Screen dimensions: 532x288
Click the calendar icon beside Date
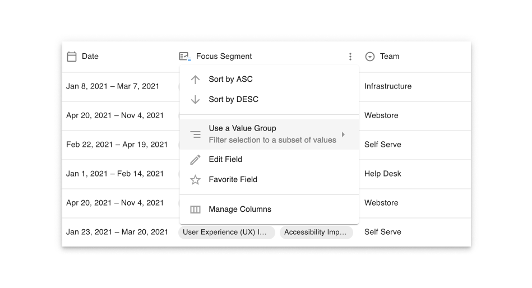coord(72,57)
